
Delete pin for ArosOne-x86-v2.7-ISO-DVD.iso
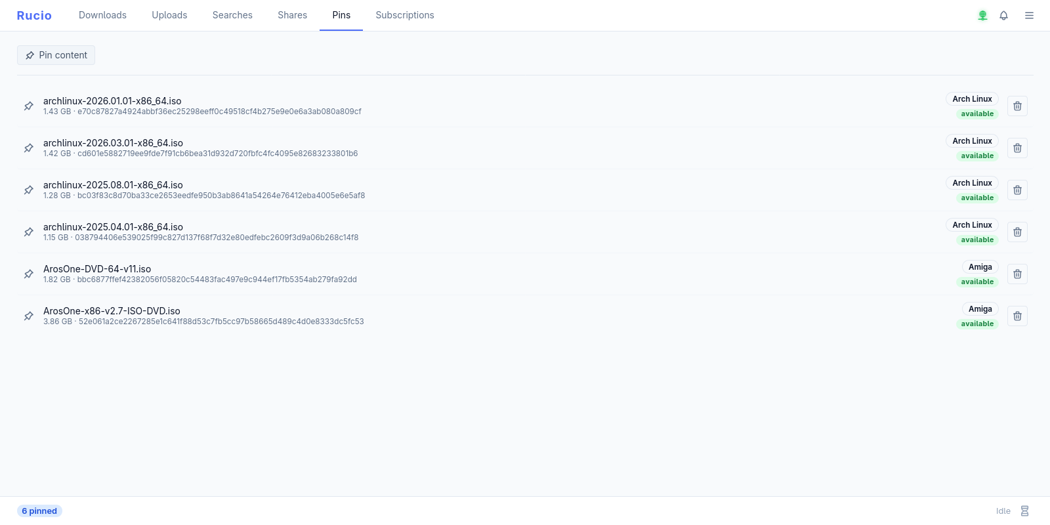[x=1017, y=316]
